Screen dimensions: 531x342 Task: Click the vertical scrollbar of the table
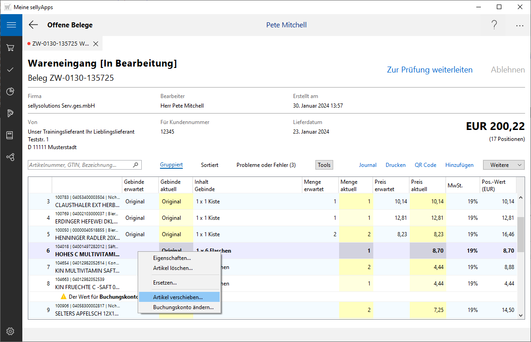(520, 234)
